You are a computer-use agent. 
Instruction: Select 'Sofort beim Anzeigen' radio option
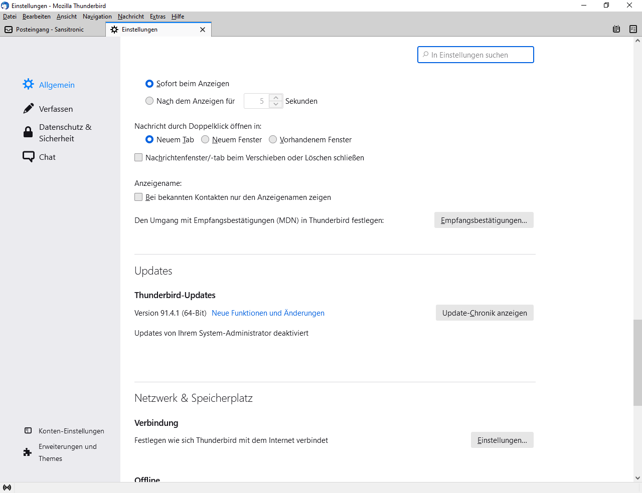149,84
